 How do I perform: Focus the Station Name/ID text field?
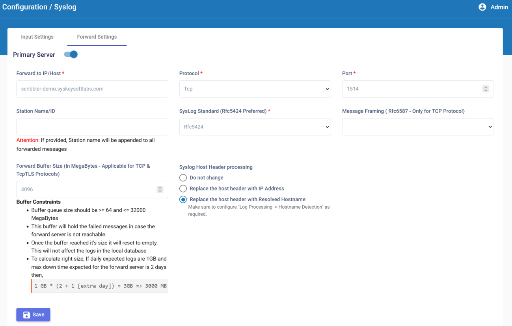92,127
